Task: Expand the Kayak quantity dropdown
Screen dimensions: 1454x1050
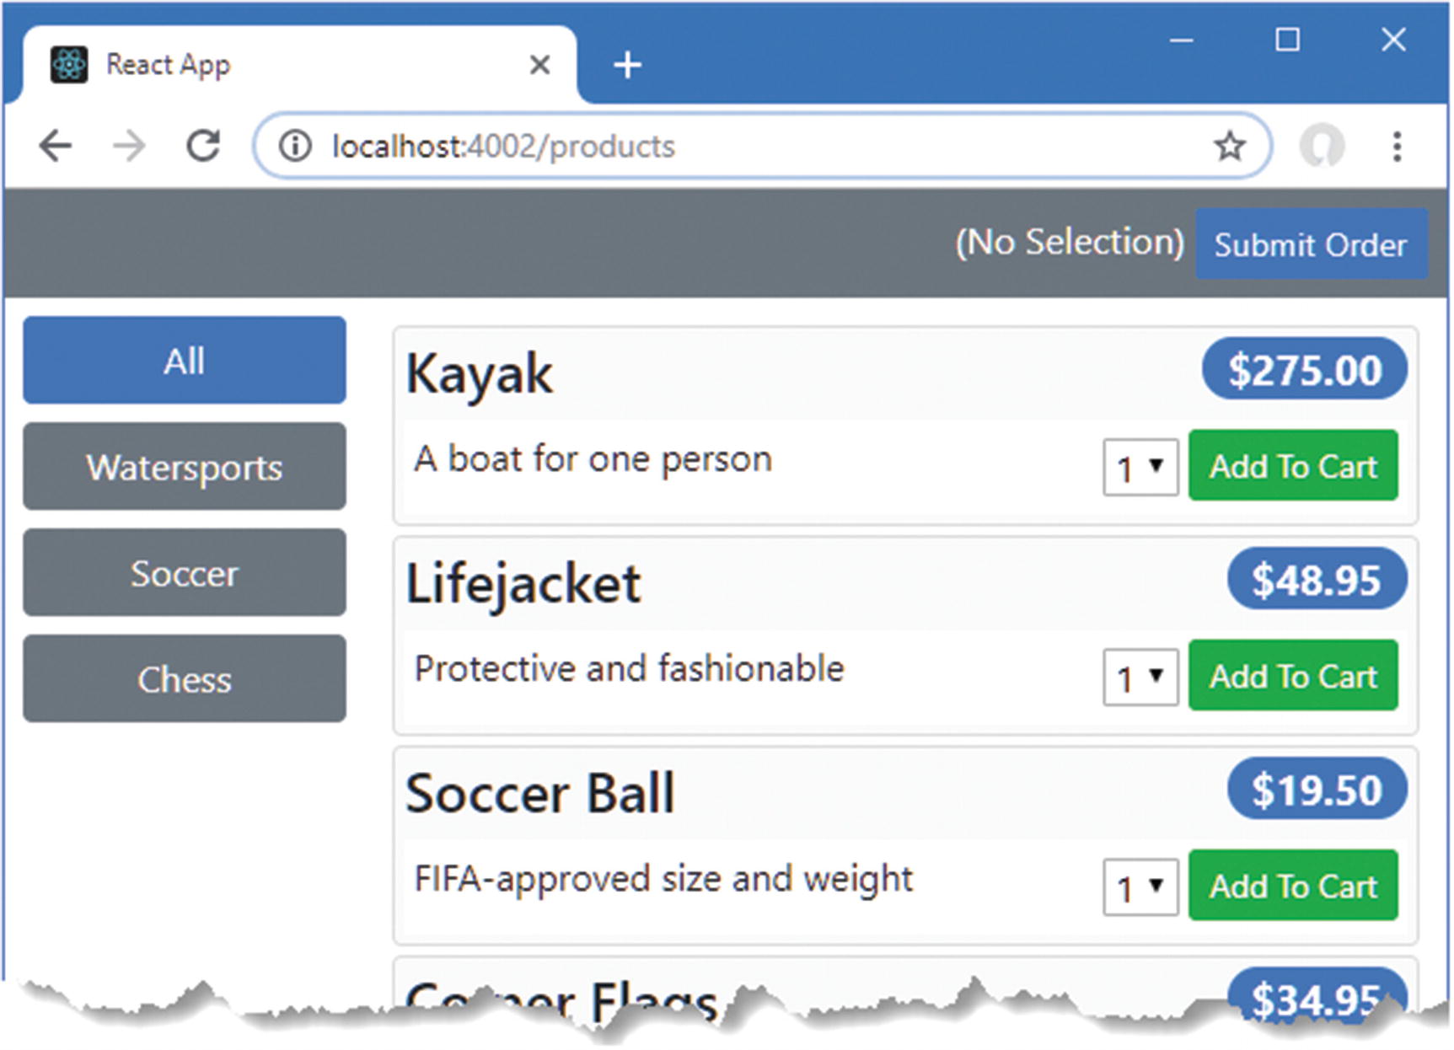Action: tap(1140, 468)
